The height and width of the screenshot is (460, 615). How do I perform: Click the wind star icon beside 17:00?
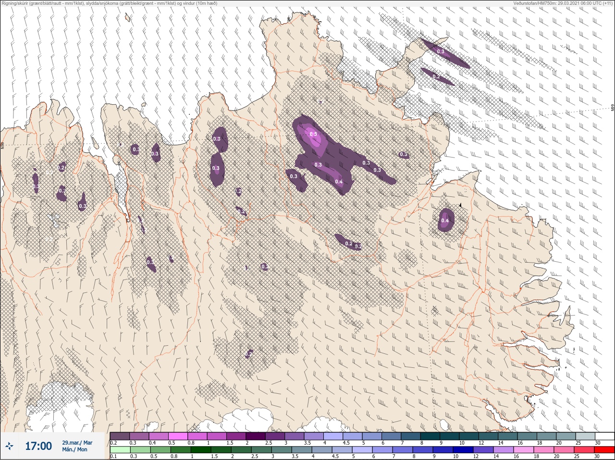[10, 447]
